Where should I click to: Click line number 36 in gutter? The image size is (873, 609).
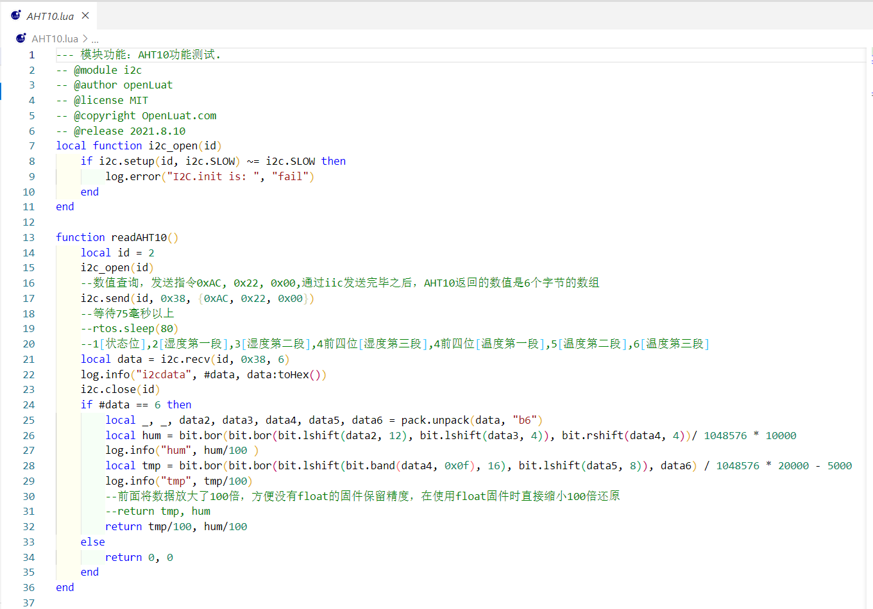click(x=28, y=588)
